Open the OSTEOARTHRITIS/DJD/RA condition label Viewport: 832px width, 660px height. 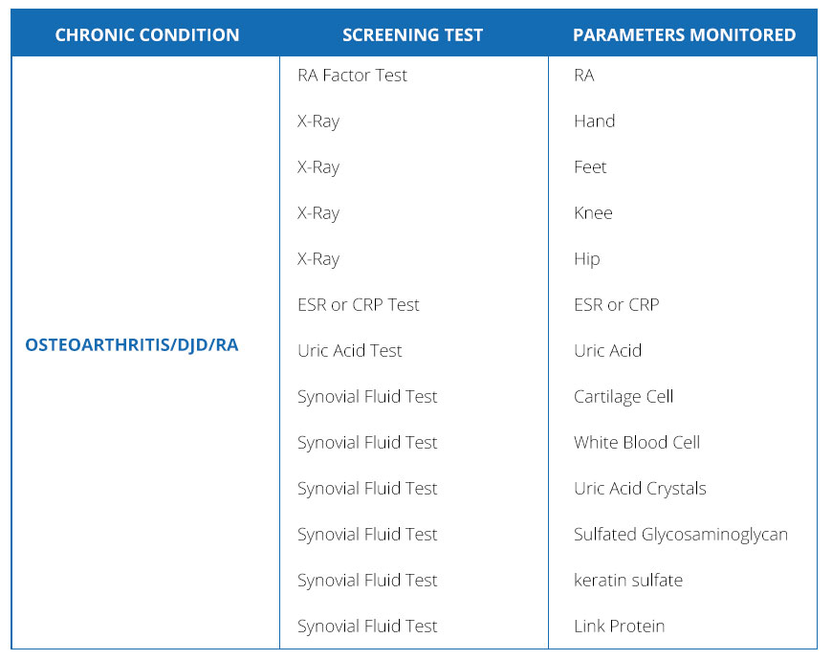tap(132, 345)
